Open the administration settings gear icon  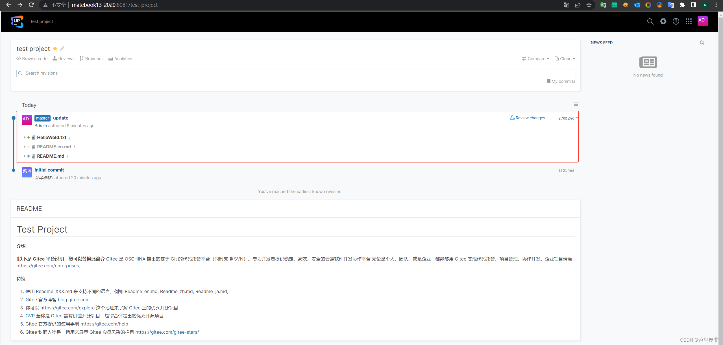coord(663,21)
